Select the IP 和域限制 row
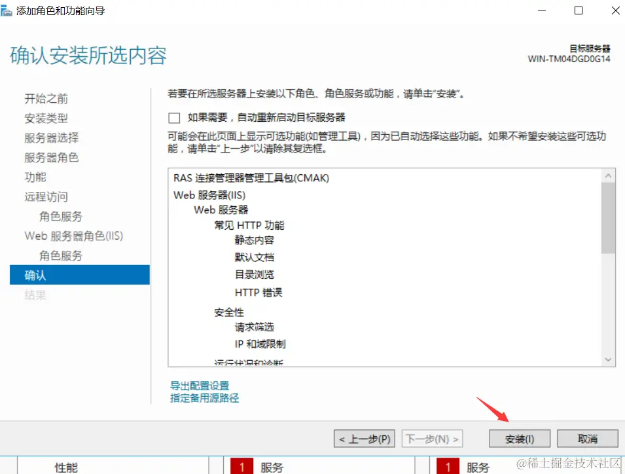 coord(260,344)
